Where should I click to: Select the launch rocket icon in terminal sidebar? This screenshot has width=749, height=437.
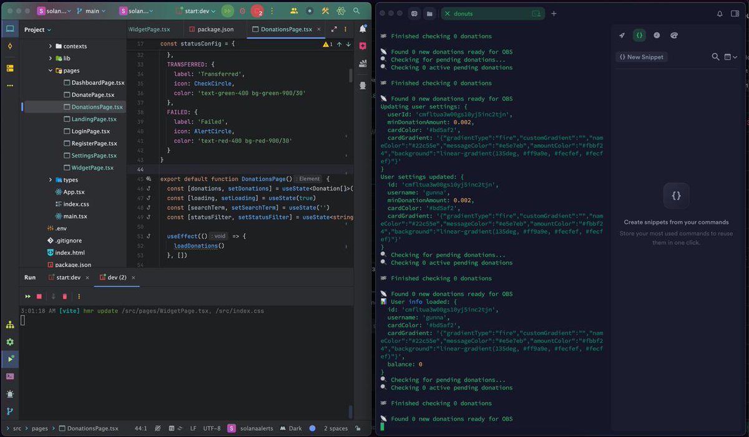tap(622, 36)
